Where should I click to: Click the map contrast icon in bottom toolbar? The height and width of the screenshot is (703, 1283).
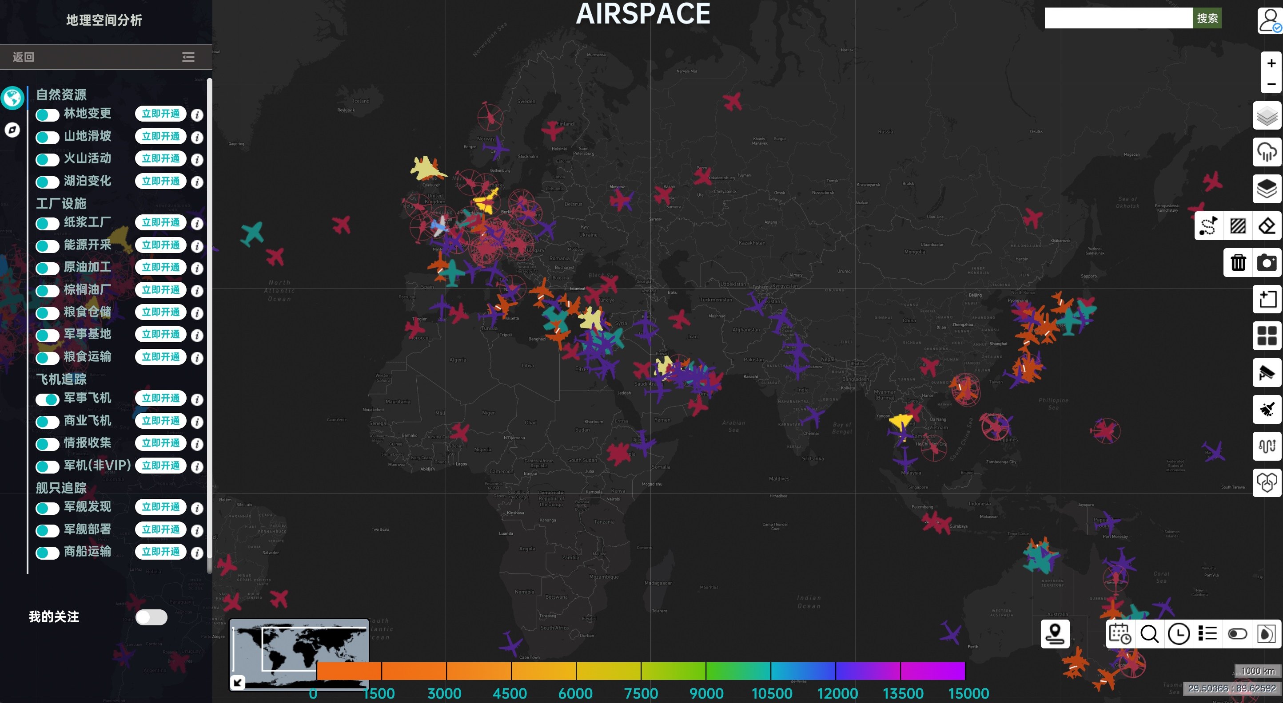pyautogui.click(x=1266, y=634)
